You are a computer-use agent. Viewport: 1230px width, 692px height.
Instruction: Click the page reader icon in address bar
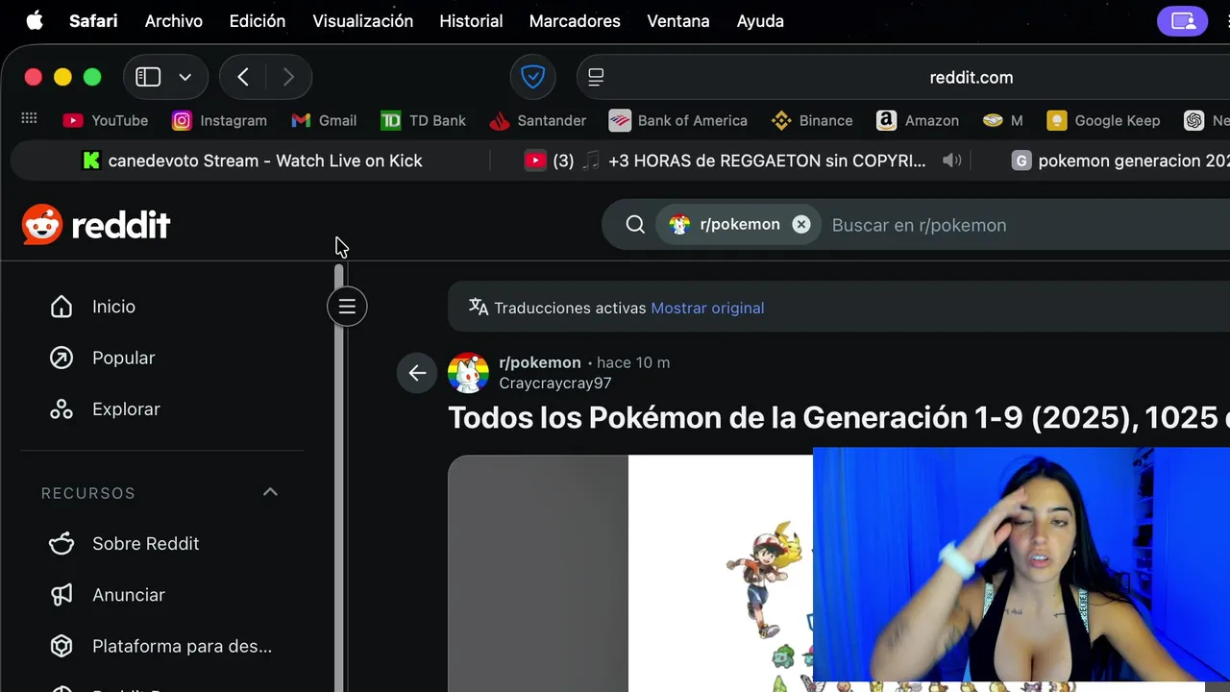point(596,77)
